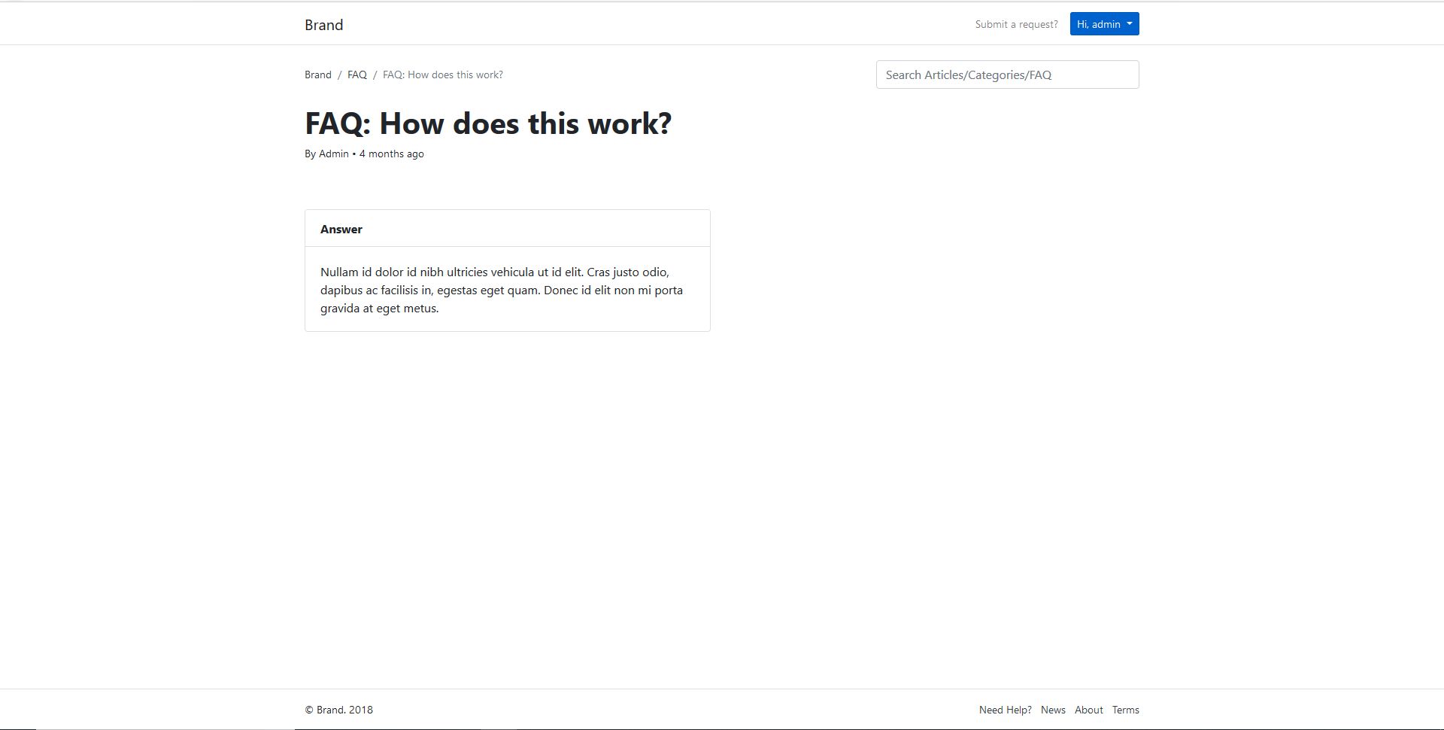Click the slash after the FAQ breadcrumb
Image resolution: width=1444 pixels, height=730 pixels.
point(375,75)
